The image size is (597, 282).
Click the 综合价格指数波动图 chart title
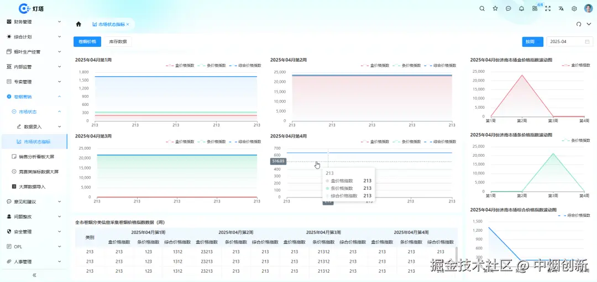(x=514, y=210)
